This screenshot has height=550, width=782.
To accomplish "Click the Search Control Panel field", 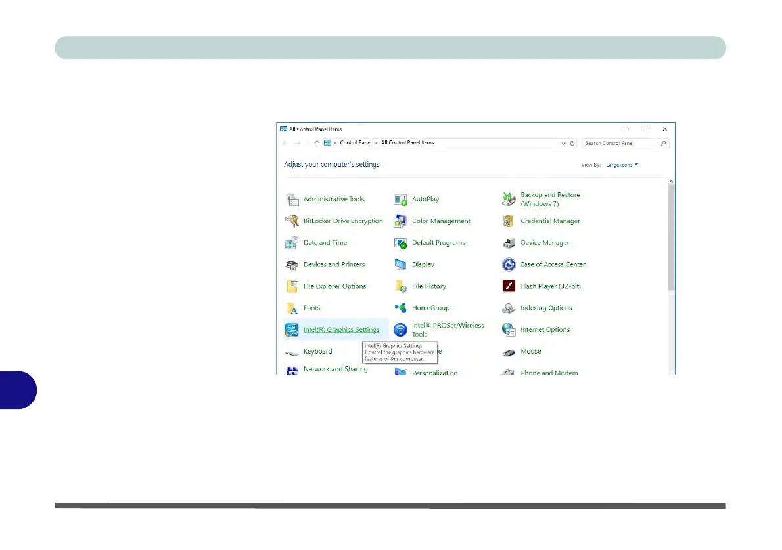I will (621, 143).
